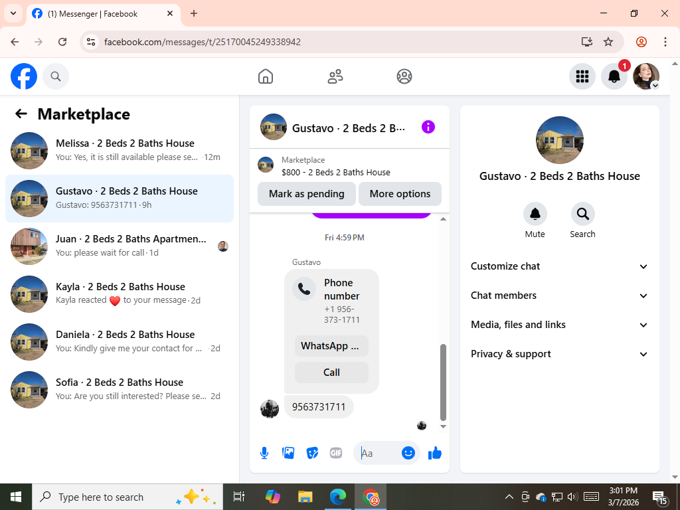Image resolution: width=680 pixels, height=510 pixels.
Task: Click the Fri 4:59 PM timestamp
Action: (345, 238)
